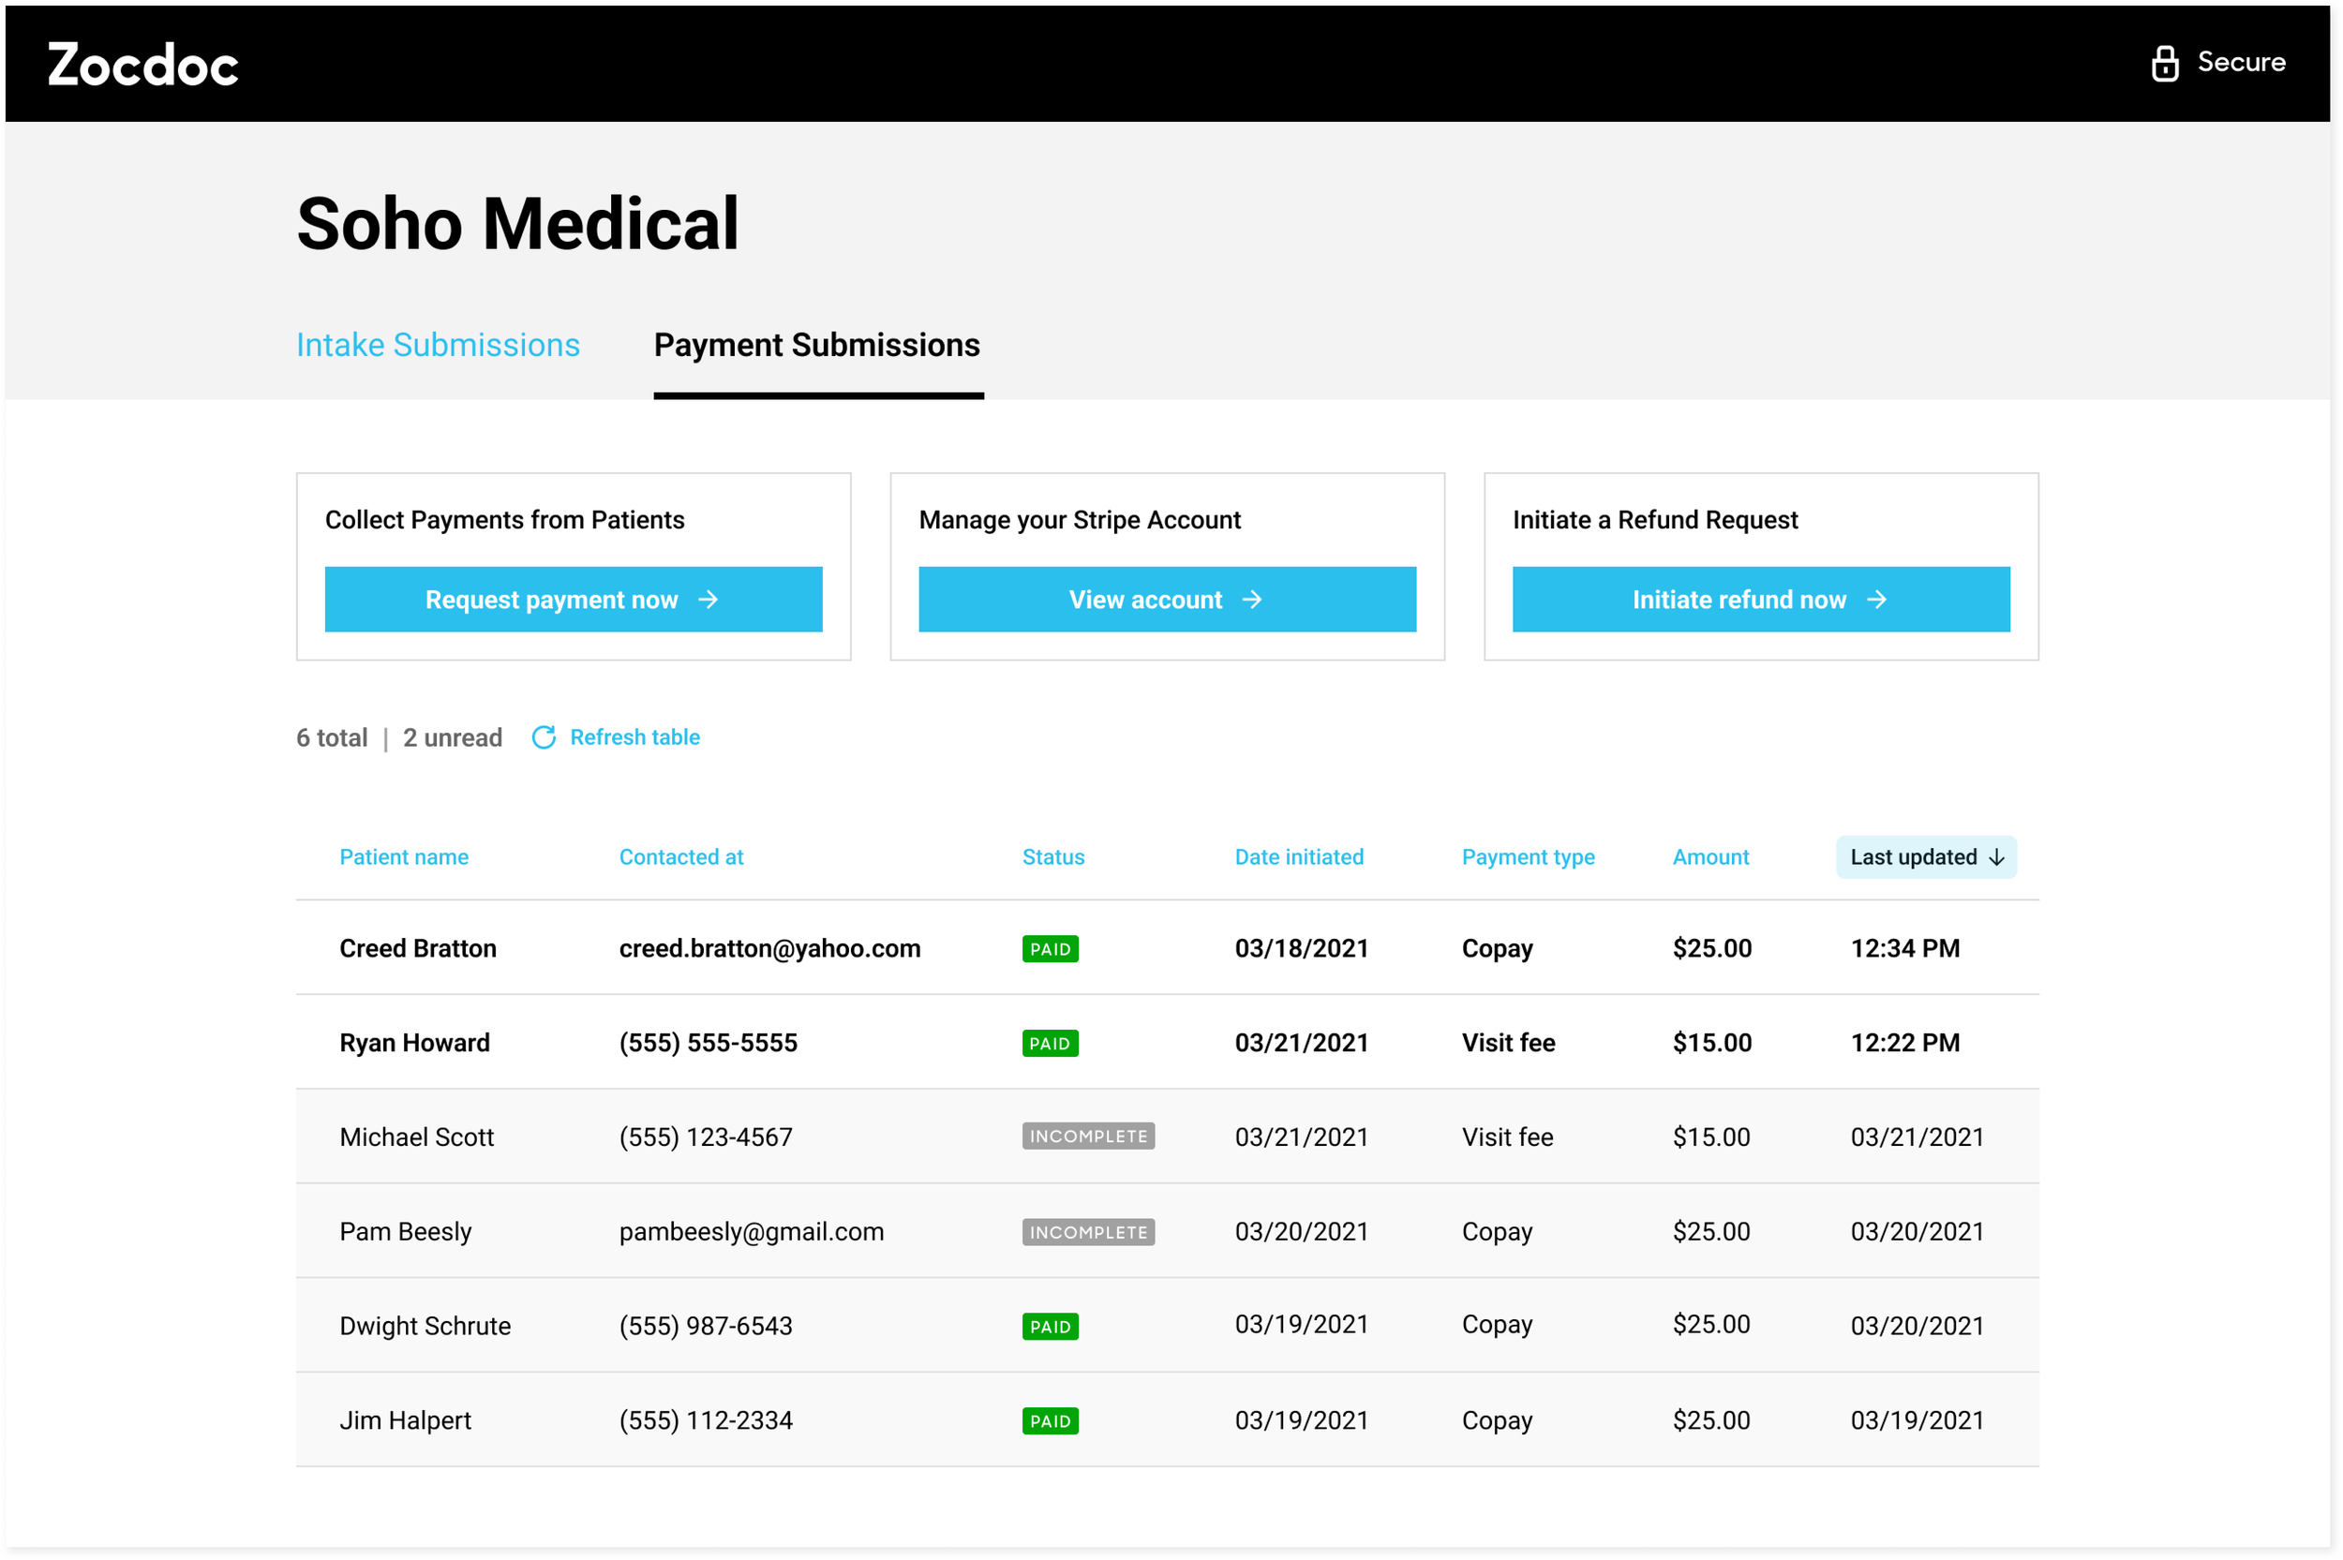Switch to the Intake Submissions tab

click(438, 345)
